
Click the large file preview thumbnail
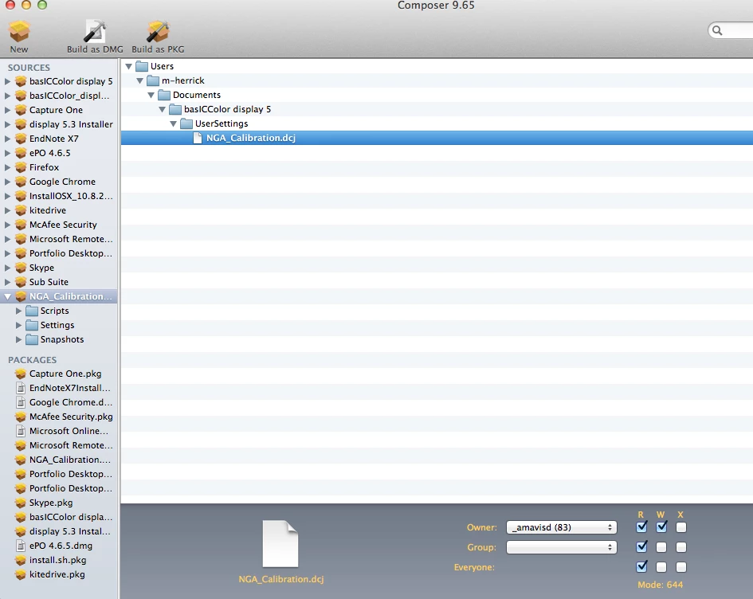(x=280, y=544)
